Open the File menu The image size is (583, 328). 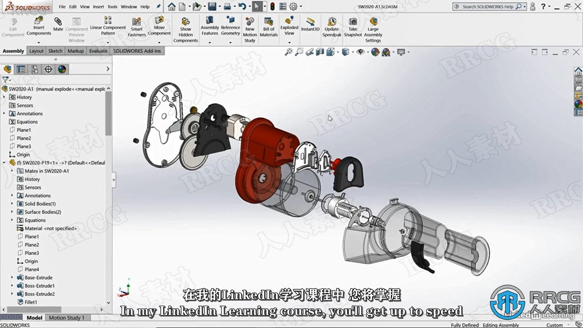click(x=62, y=7)
